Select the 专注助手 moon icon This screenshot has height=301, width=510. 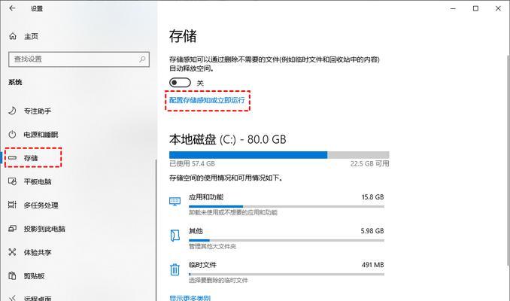click(x=12, y=111)
